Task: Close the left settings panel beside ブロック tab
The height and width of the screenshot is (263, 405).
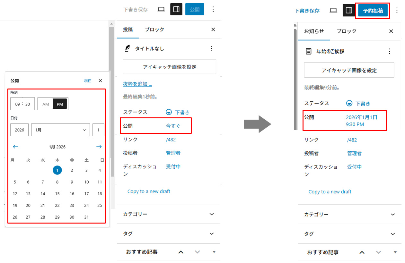Action: [x=213, y=30]
